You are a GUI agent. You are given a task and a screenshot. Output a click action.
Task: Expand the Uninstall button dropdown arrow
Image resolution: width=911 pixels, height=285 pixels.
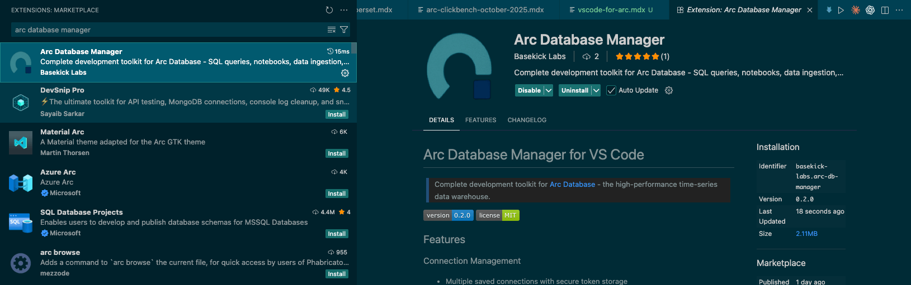tap(596, 90)
